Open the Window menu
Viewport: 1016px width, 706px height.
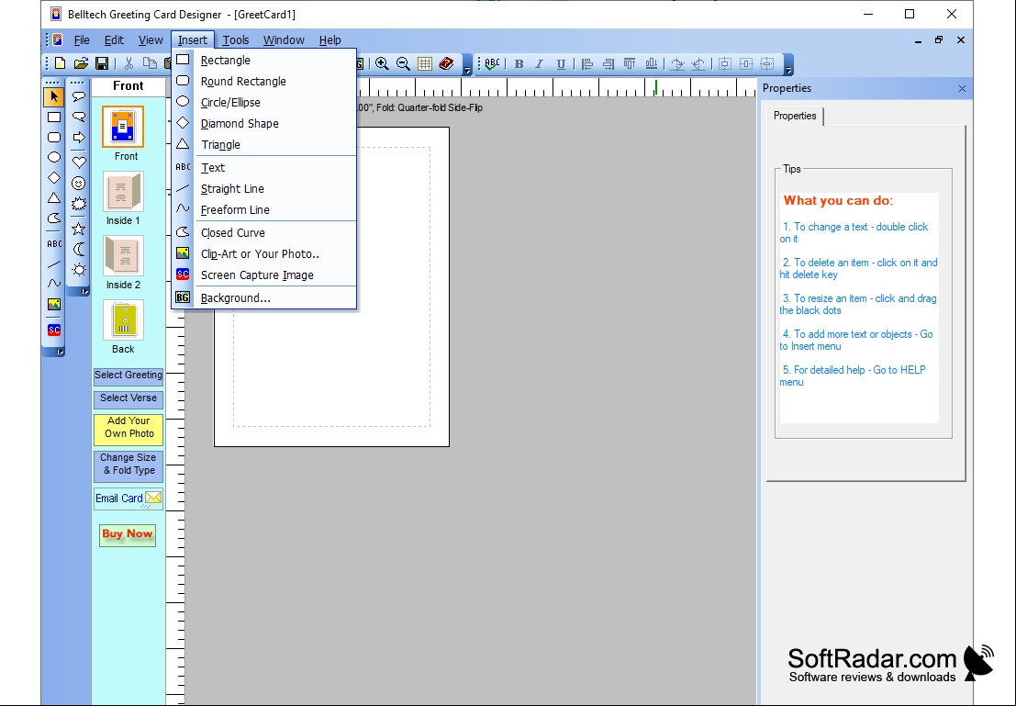[284, 40]
